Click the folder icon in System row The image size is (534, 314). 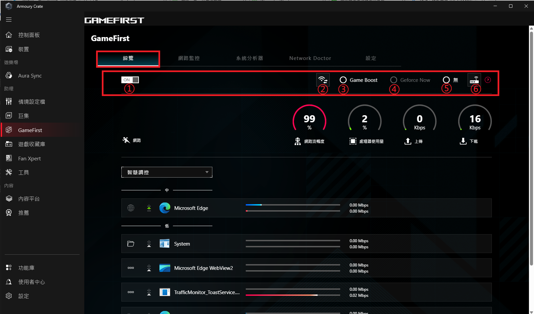pyautogui.click(x=131, y=244)
